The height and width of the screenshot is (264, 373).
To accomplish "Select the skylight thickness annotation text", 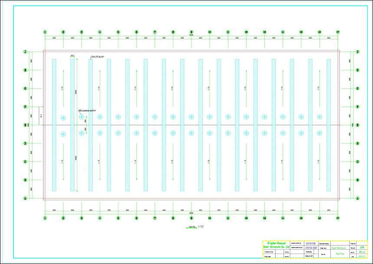I will point(97,56).
